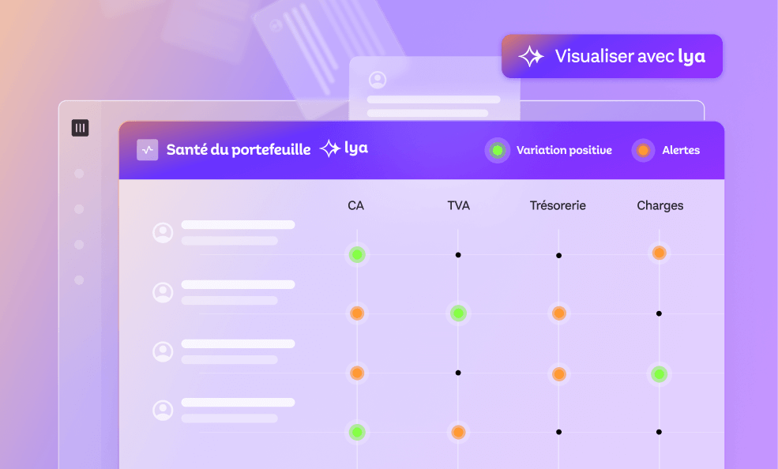Click black Charges dot in second row
Screen dimensions: 778x469
(659, 313)
